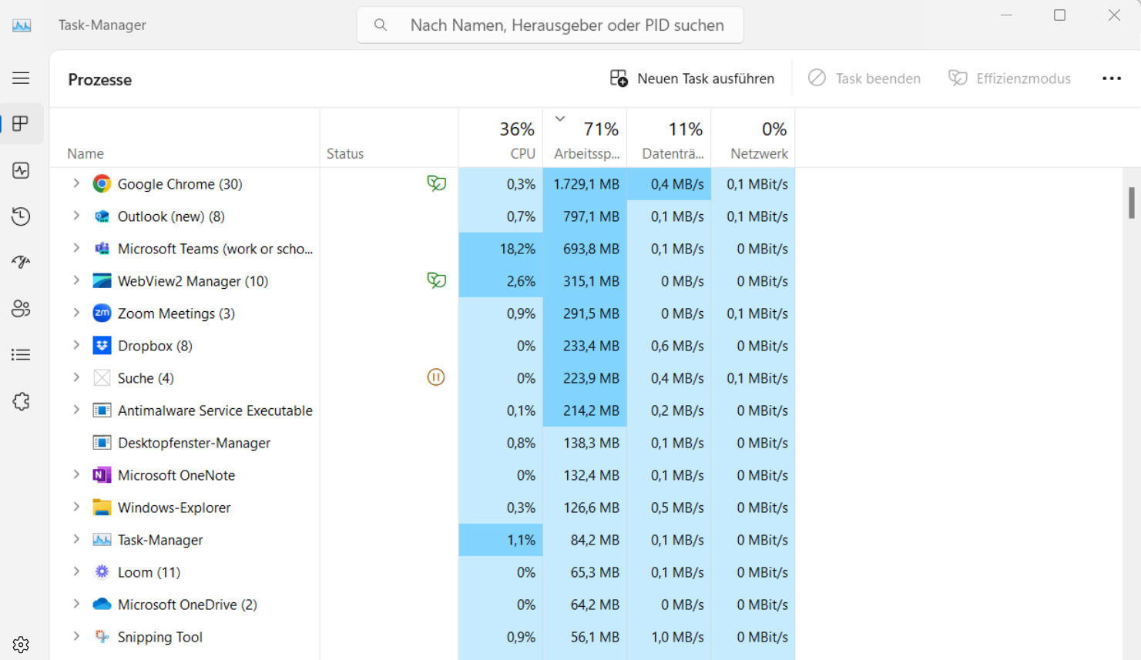Screen dimensions: 1141x660
Task: Select the 1.729,1 MB memory cell
Action: (x=585, y=184)
